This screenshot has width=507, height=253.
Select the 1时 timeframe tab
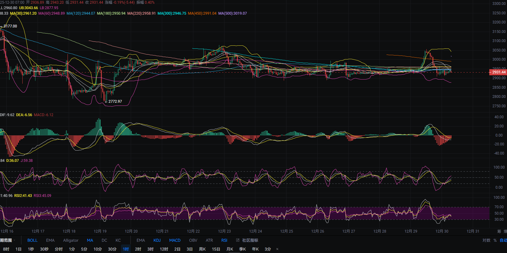[x=126, y=249]
